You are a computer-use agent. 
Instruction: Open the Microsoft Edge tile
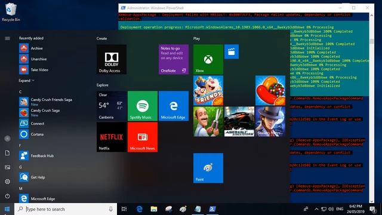pos(174,106)
